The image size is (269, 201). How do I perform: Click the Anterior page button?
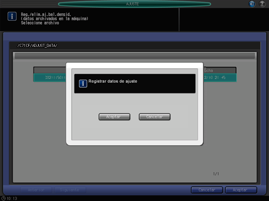click(36, 190)
